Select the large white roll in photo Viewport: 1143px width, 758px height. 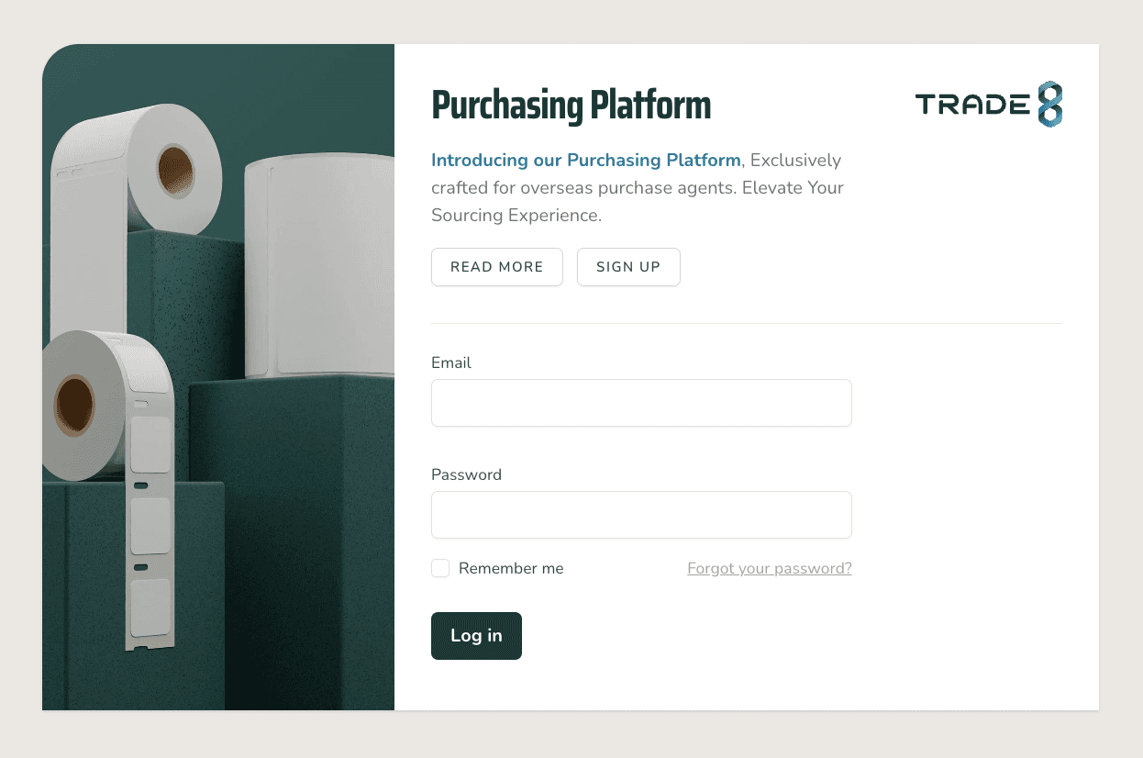point(321,266)
